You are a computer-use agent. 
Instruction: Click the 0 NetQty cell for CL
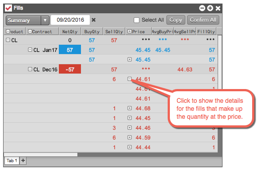tap(70, 40)
